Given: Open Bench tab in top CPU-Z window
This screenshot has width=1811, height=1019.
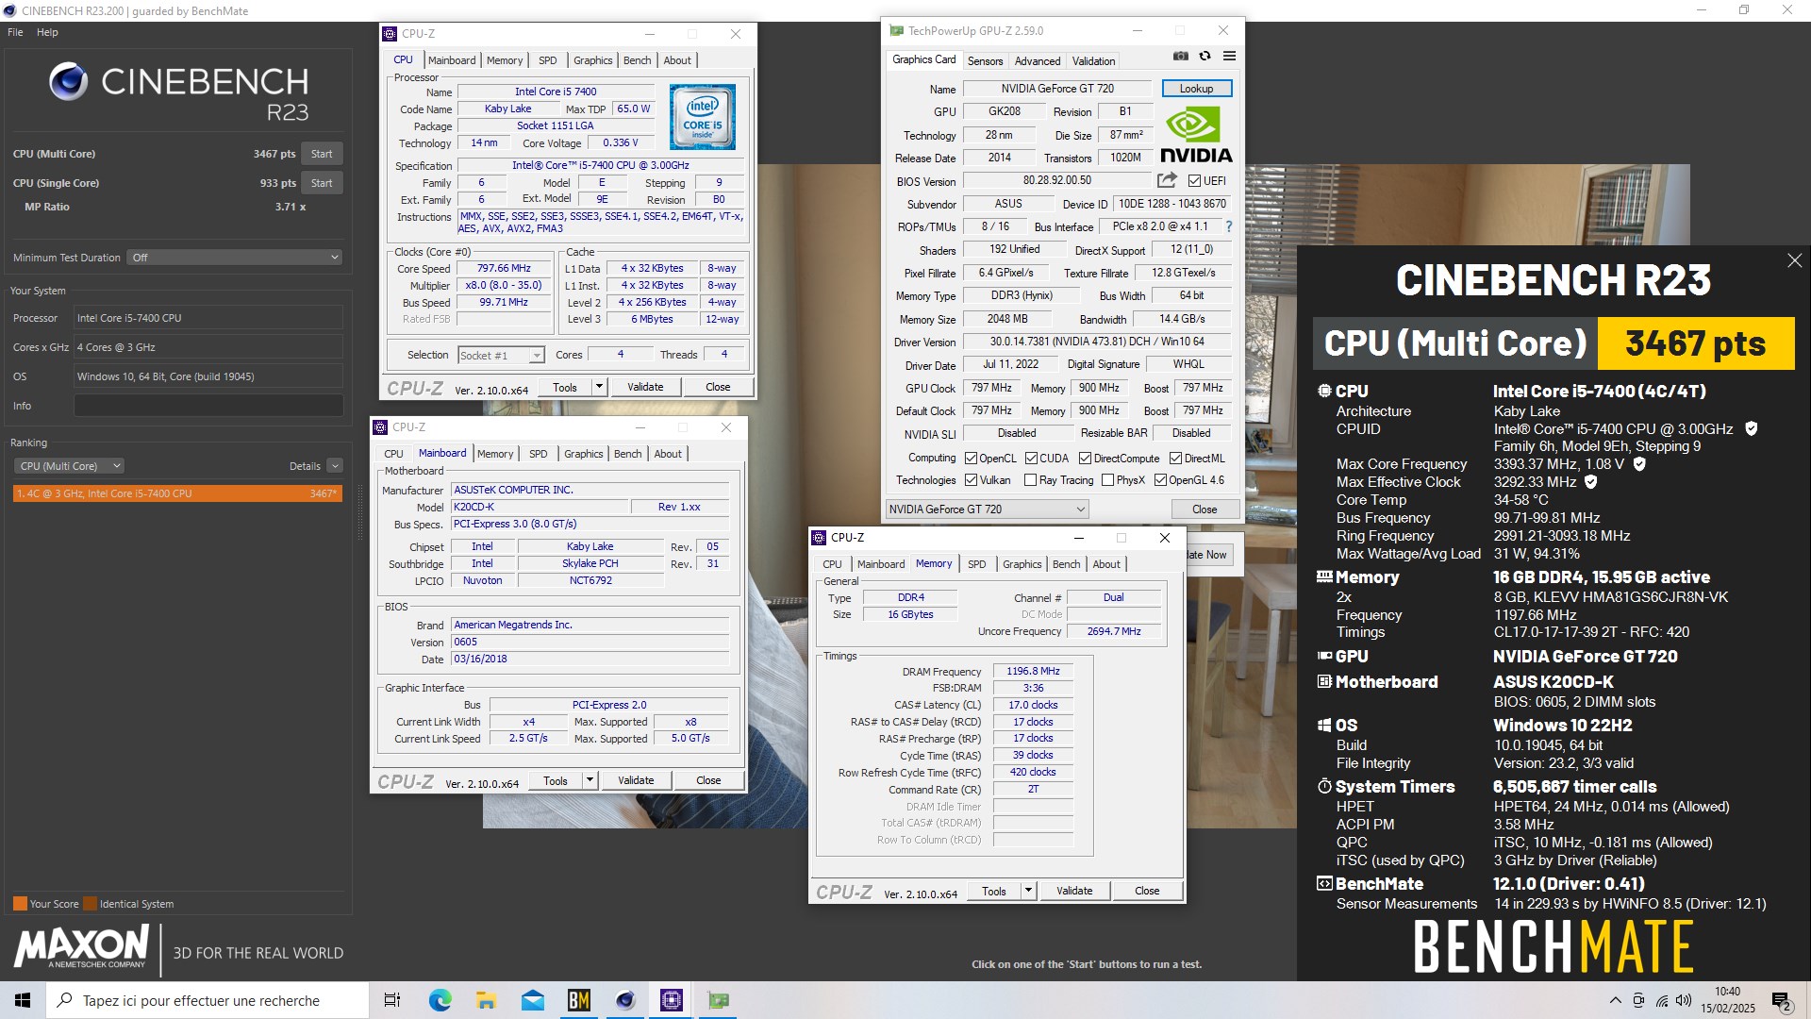Looking at the screenshot, I should pyautogui.click(x=637, y=60).
